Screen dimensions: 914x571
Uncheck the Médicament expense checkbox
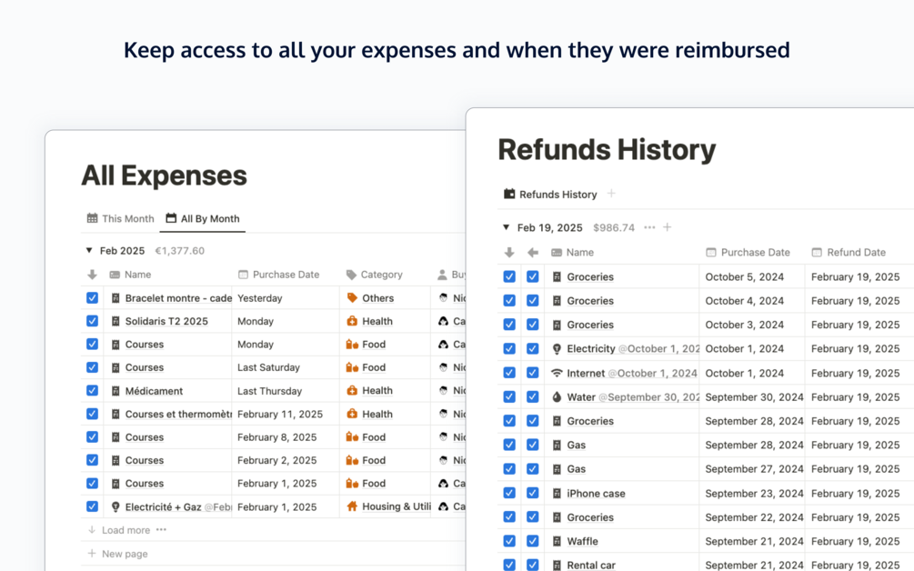92,391
